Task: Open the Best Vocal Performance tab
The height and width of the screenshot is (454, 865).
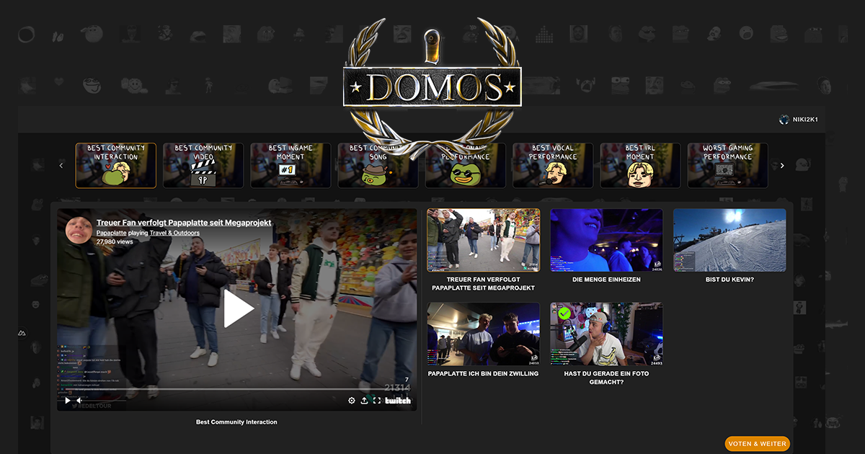Action: [x=553, y=165]
